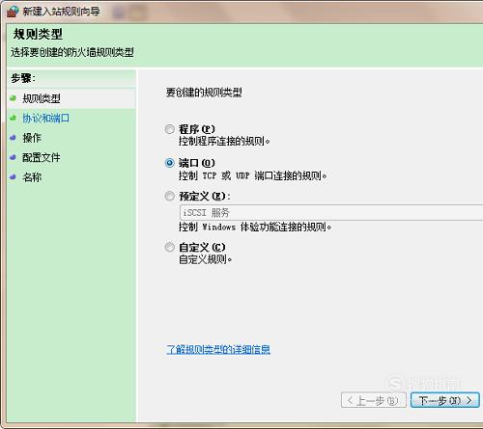This screenshot has width=483, height=429.
Task: Open the iSCSI 服务 predefined dropdown
Action: coord(331,212)
